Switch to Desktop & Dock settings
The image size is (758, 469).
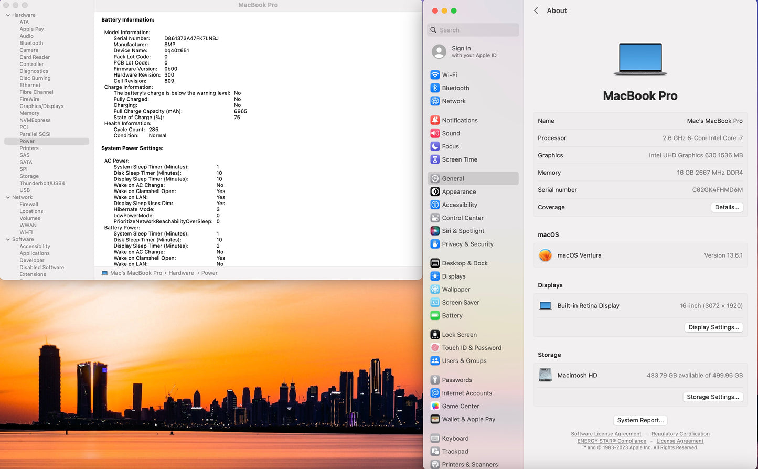464,263
